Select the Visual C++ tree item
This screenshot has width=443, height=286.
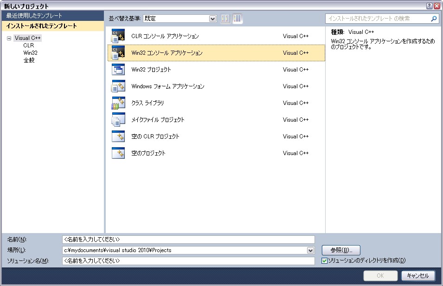click(x=28, y=38)
